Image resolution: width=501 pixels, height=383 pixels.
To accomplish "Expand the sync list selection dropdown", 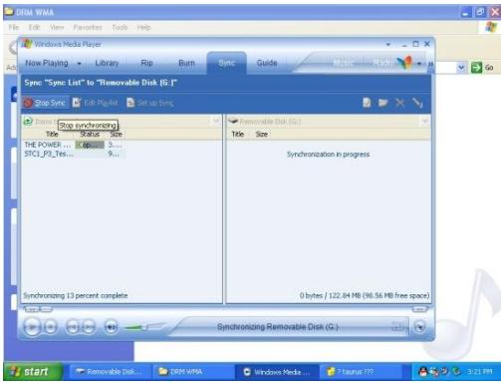I will click(216, 121).
